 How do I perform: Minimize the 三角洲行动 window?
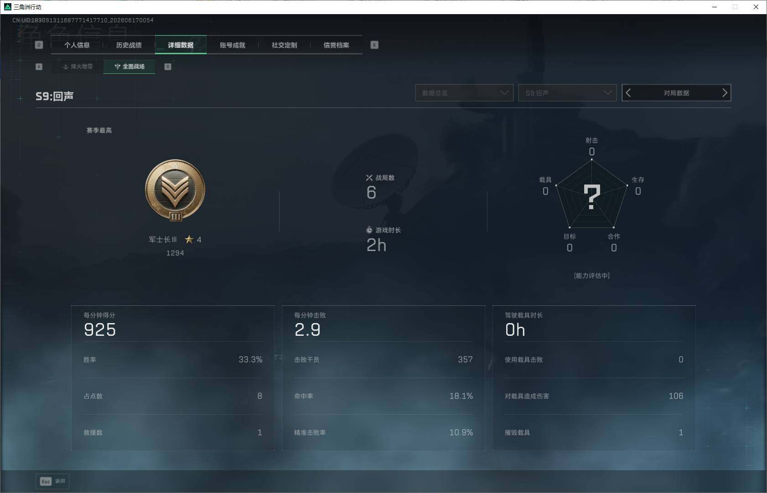(715, 7)
